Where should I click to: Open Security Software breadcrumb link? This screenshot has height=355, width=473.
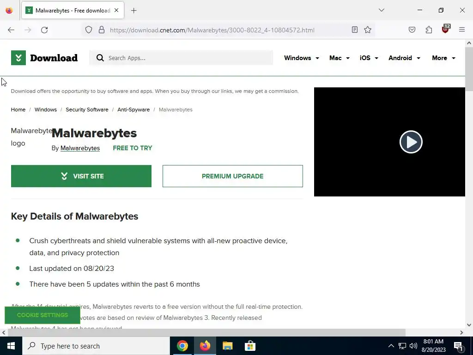click(87, 110)
